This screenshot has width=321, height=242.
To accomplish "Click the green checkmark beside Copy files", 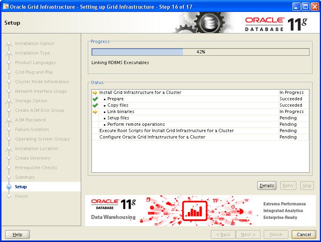I will click(x=95, y=105).
